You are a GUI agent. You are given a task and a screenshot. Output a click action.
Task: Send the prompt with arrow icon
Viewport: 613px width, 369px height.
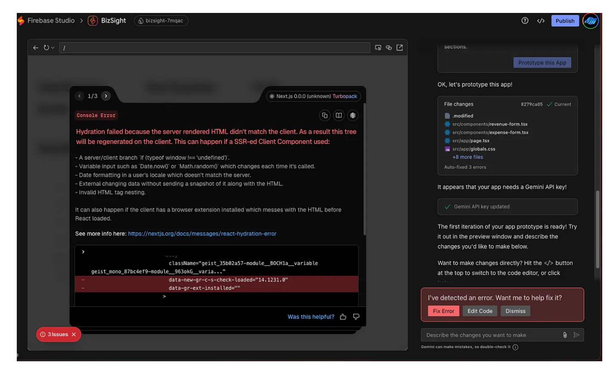click(x=576, y=335)
